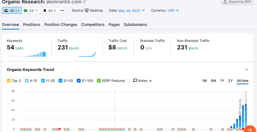Select the All time range
257x132 pixels.
[x=242, y=81]
